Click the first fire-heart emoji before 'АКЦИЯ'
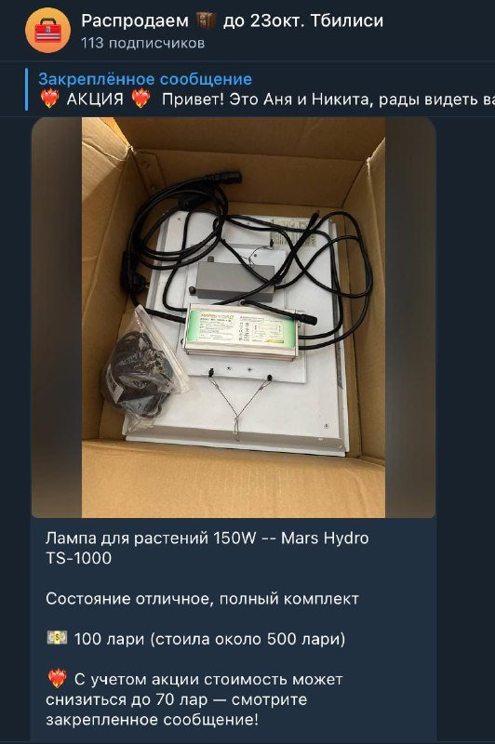 (x=49, y=100)
